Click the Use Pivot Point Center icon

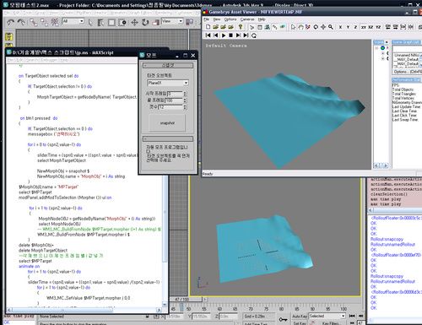coord(190,22)
